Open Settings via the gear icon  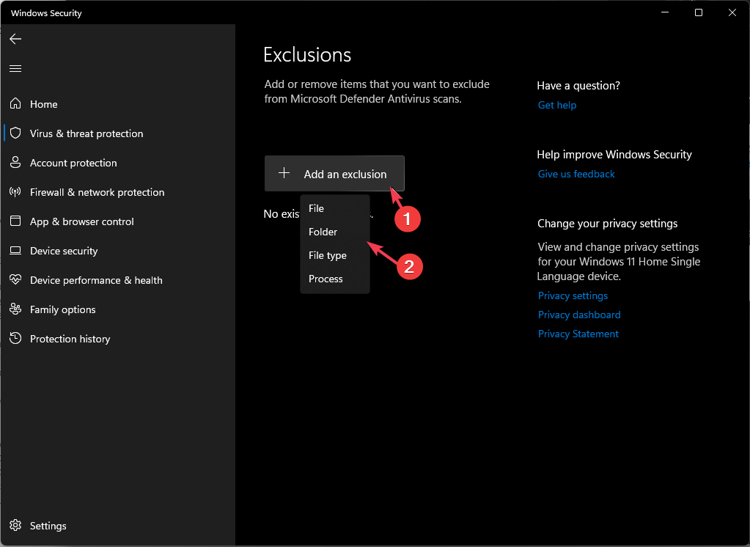click(x=15, y=526)
